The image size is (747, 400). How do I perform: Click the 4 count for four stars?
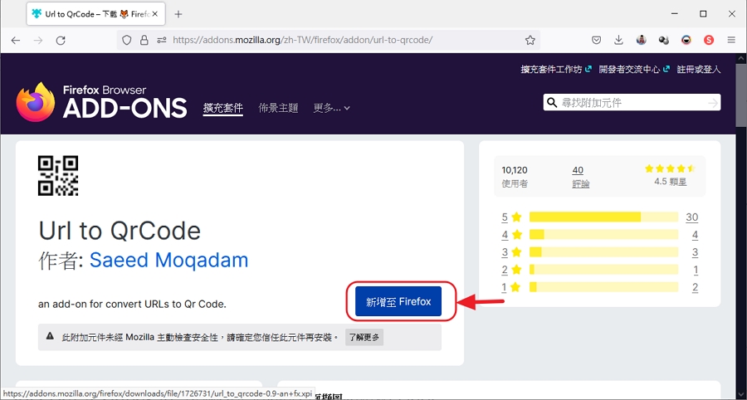(x=695, y=235)
